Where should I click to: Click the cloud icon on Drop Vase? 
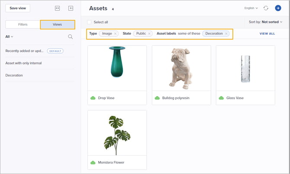(93, 98)
